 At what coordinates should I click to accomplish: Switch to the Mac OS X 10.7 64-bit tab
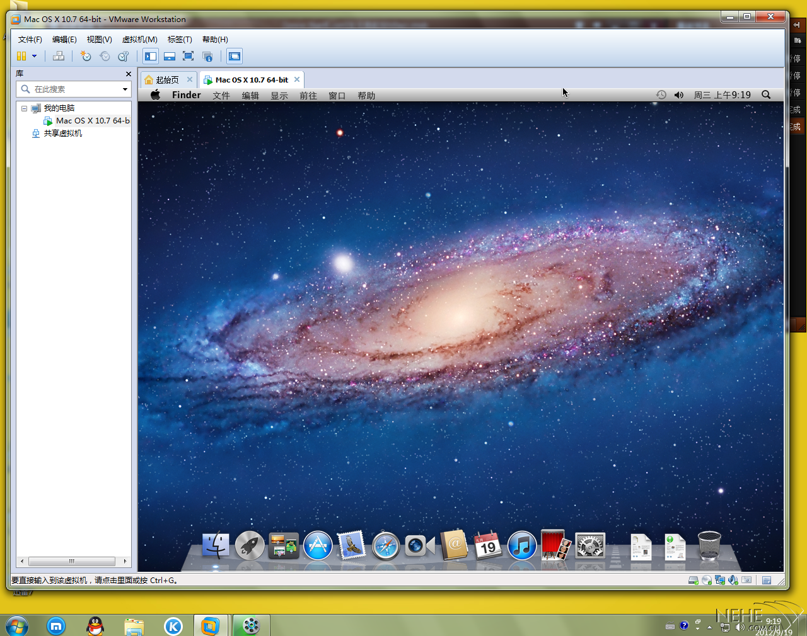tap(252, 80)
